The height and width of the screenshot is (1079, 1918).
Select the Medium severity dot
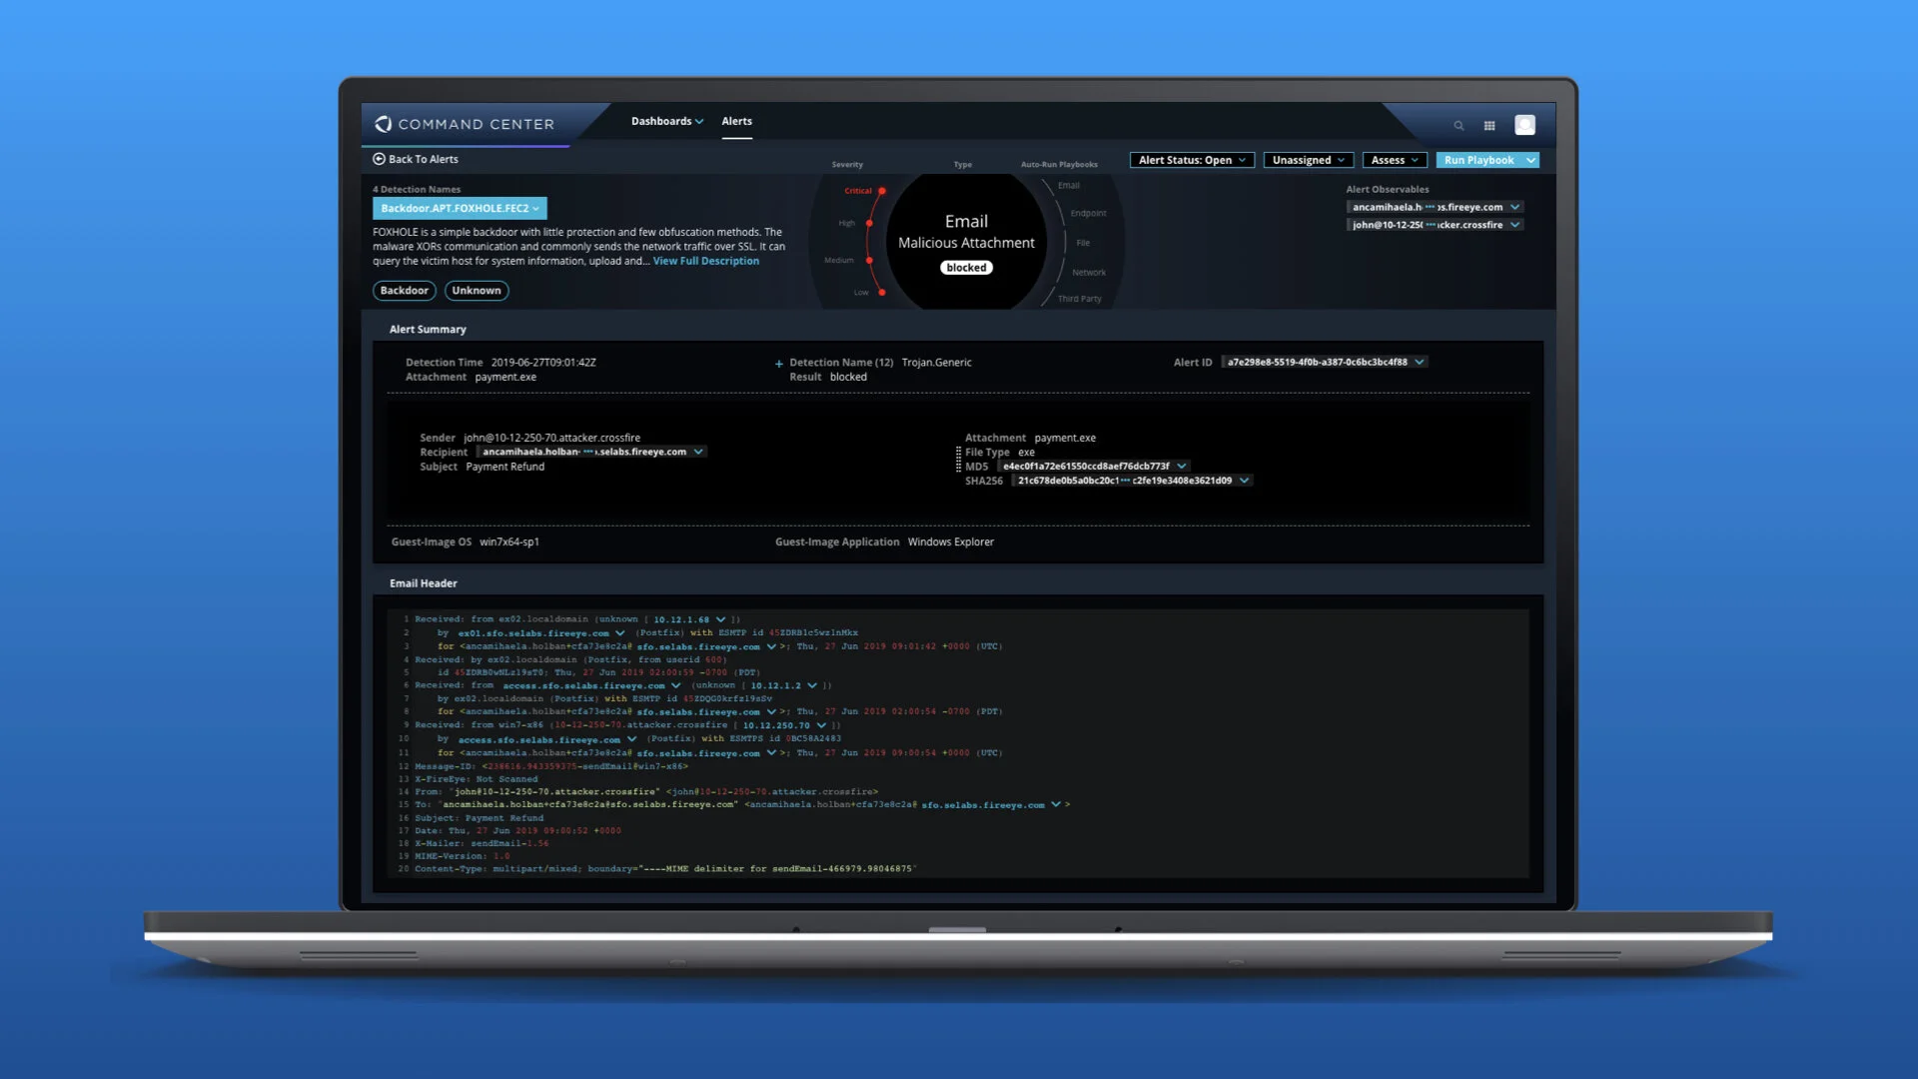[869, 260]
